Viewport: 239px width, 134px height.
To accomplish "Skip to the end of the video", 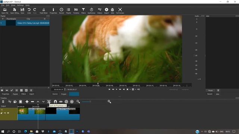I will point(124,89).
